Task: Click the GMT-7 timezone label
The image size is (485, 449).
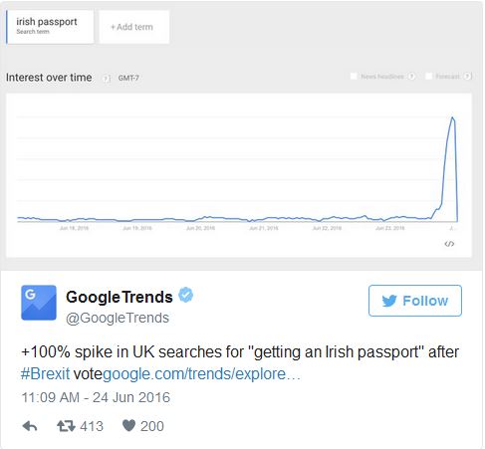Action: click(x=128, y=79)
